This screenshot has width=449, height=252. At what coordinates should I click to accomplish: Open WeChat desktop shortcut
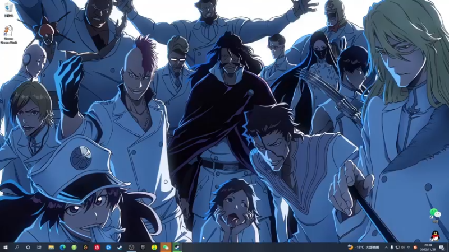436,216
